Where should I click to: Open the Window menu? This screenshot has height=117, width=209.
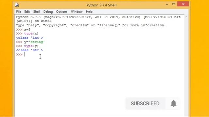click(76, 12)
